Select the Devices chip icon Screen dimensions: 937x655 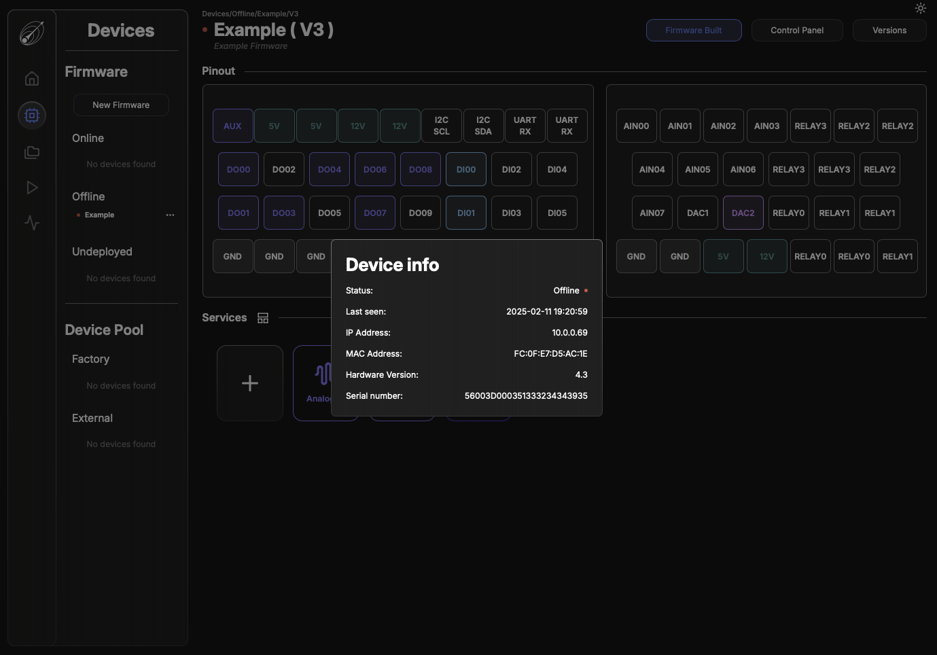pyautogui.click(x=32, y=116)
